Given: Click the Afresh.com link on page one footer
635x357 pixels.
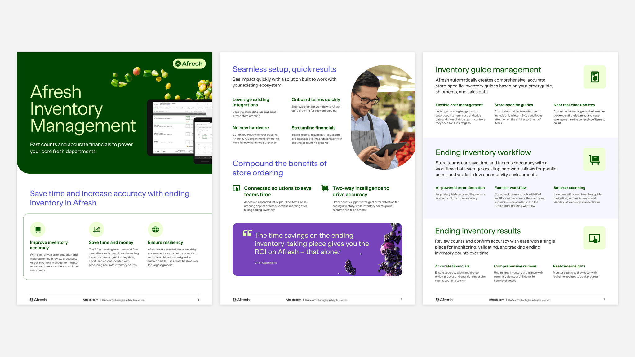Looking at the screenshot, I should pos(91,300).
